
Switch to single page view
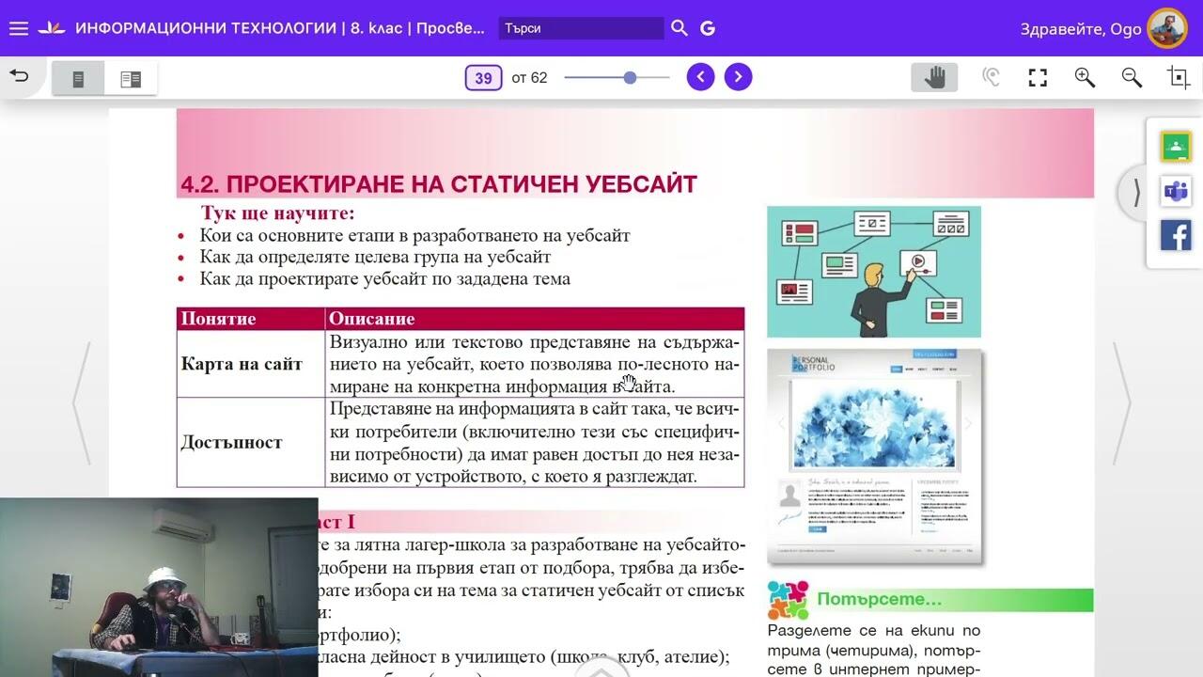(78, 79)
